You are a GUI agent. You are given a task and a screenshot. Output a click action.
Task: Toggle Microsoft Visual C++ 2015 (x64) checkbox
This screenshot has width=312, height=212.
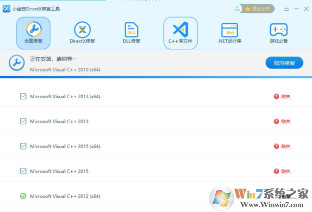[x=23, y=146]
